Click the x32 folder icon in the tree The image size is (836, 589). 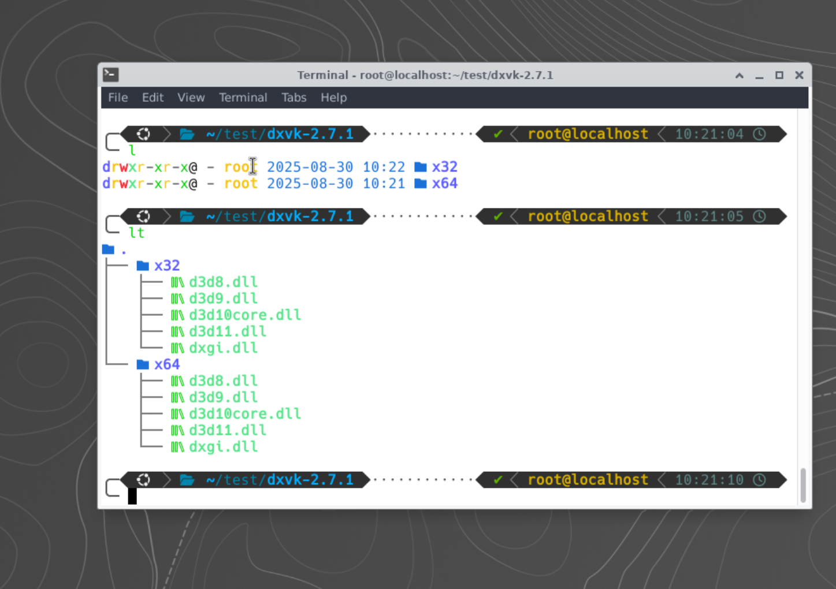[x=143, y=266]
